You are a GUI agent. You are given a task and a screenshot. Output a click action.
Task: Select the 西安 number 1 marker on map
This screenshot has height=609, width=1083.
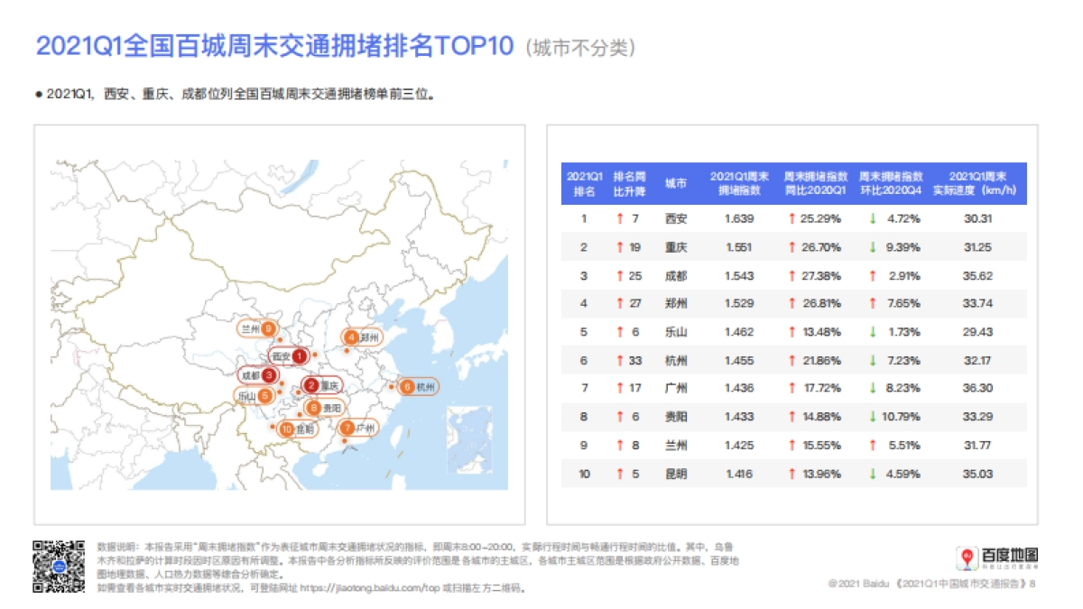tap(300, 356)
